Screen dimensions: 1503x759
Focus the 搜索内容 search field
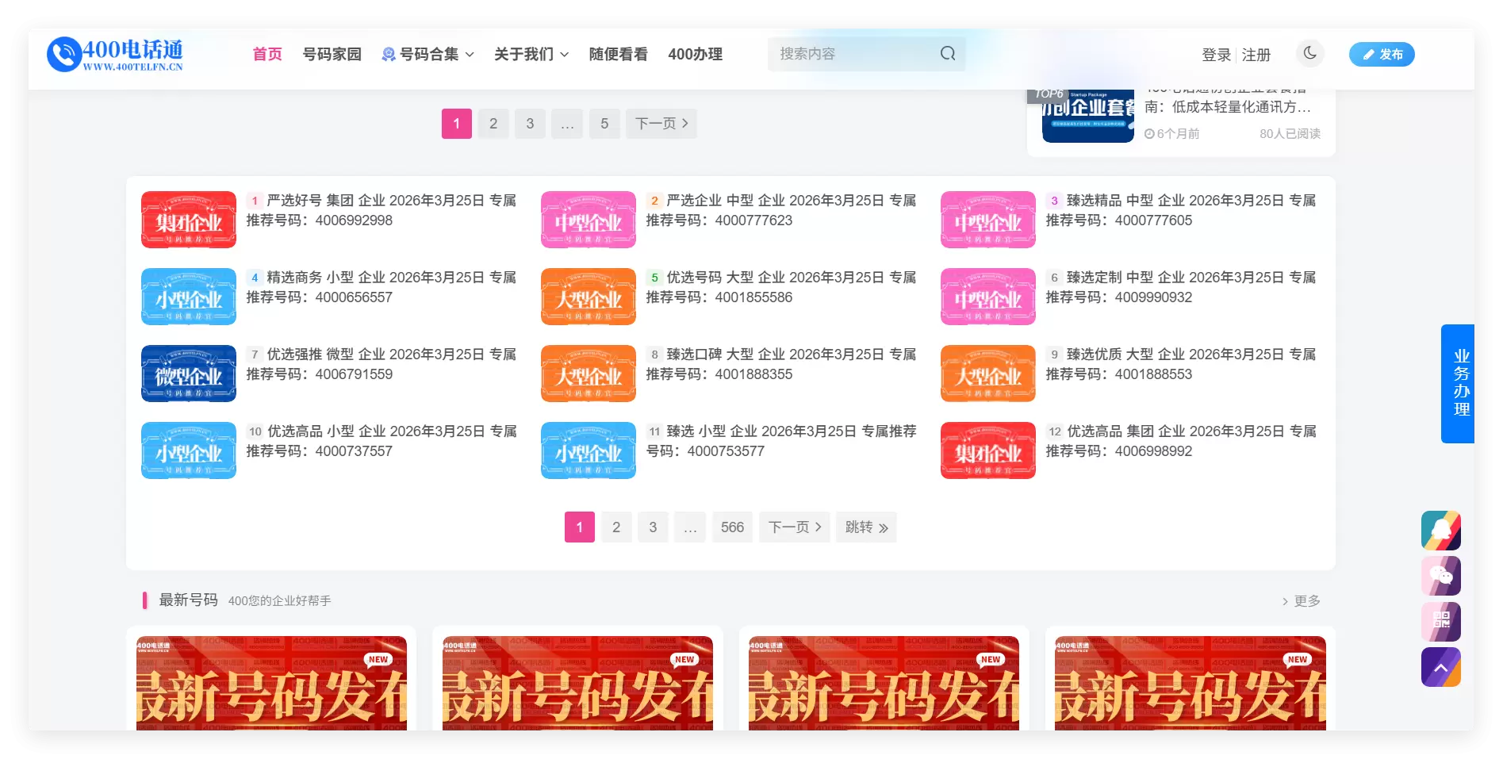pyautogui.click(x=853, y=53)
